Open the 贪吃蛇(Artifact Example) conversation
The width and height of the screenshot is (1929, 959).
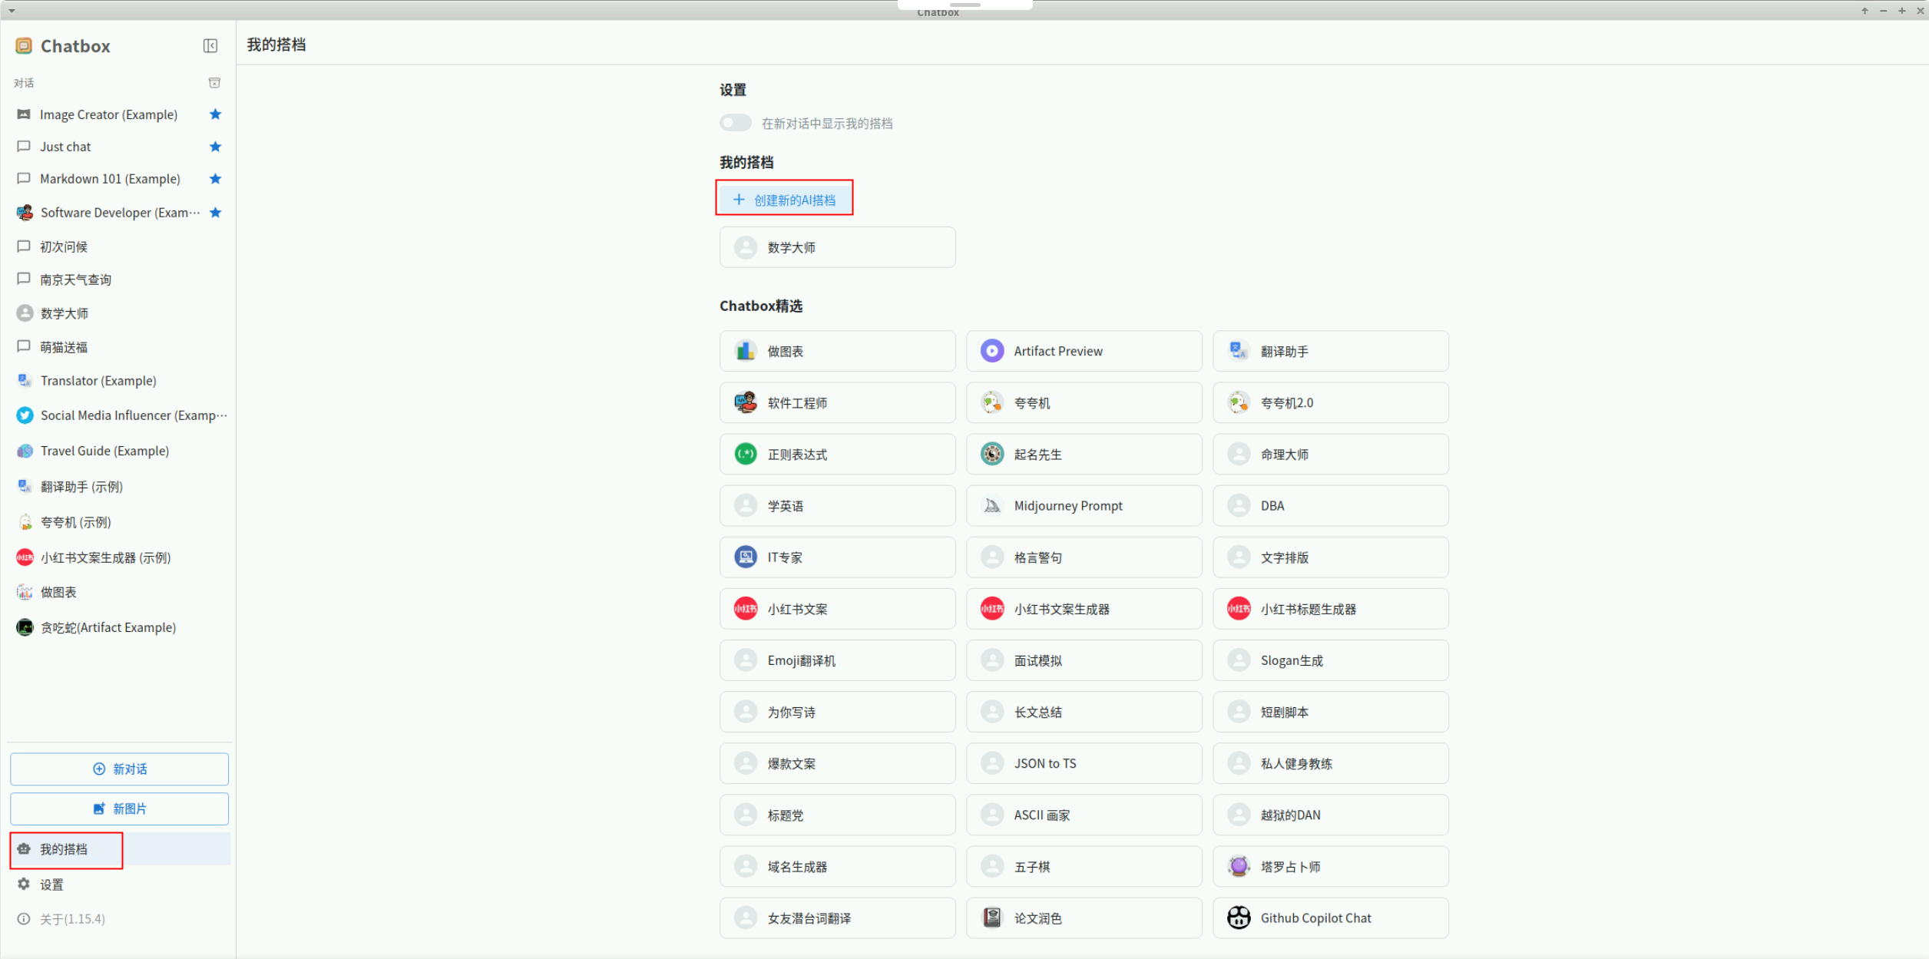click(x=108, y=627)
